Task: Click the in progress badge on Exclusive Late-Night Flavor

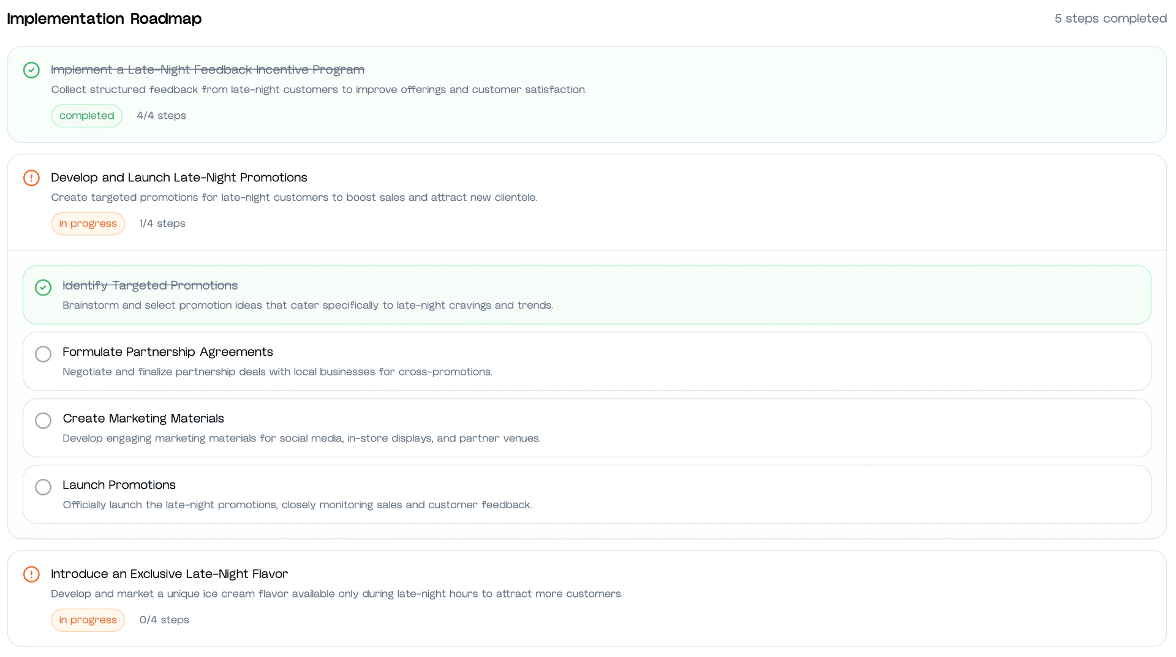Action: [x=88, y=620]
